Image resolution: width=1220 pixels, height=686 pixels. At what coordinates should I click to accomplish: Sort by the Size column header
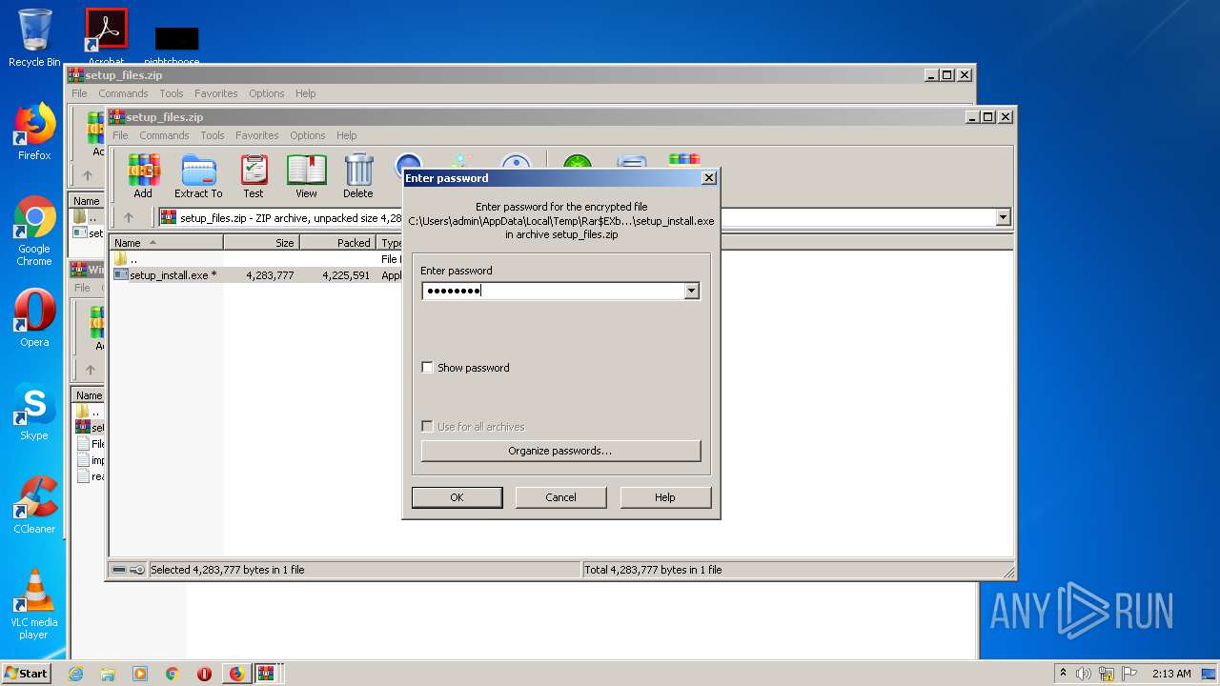tap(261, 243)
